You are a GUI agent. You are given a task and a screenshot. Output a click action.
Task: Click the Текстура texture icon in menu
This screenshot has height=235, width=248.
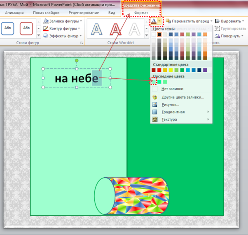coord(154,119)
